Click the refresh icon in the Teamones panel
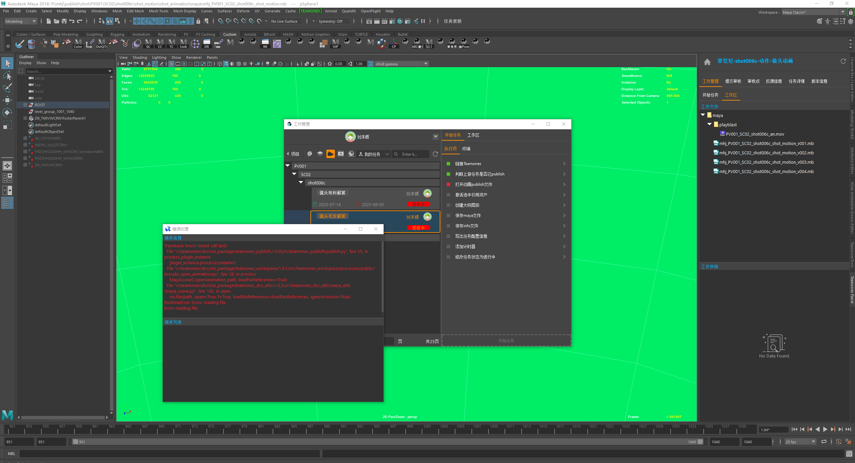Image resolution: width=855 pixels, height=463 pixels. click(x=843, y=61)
